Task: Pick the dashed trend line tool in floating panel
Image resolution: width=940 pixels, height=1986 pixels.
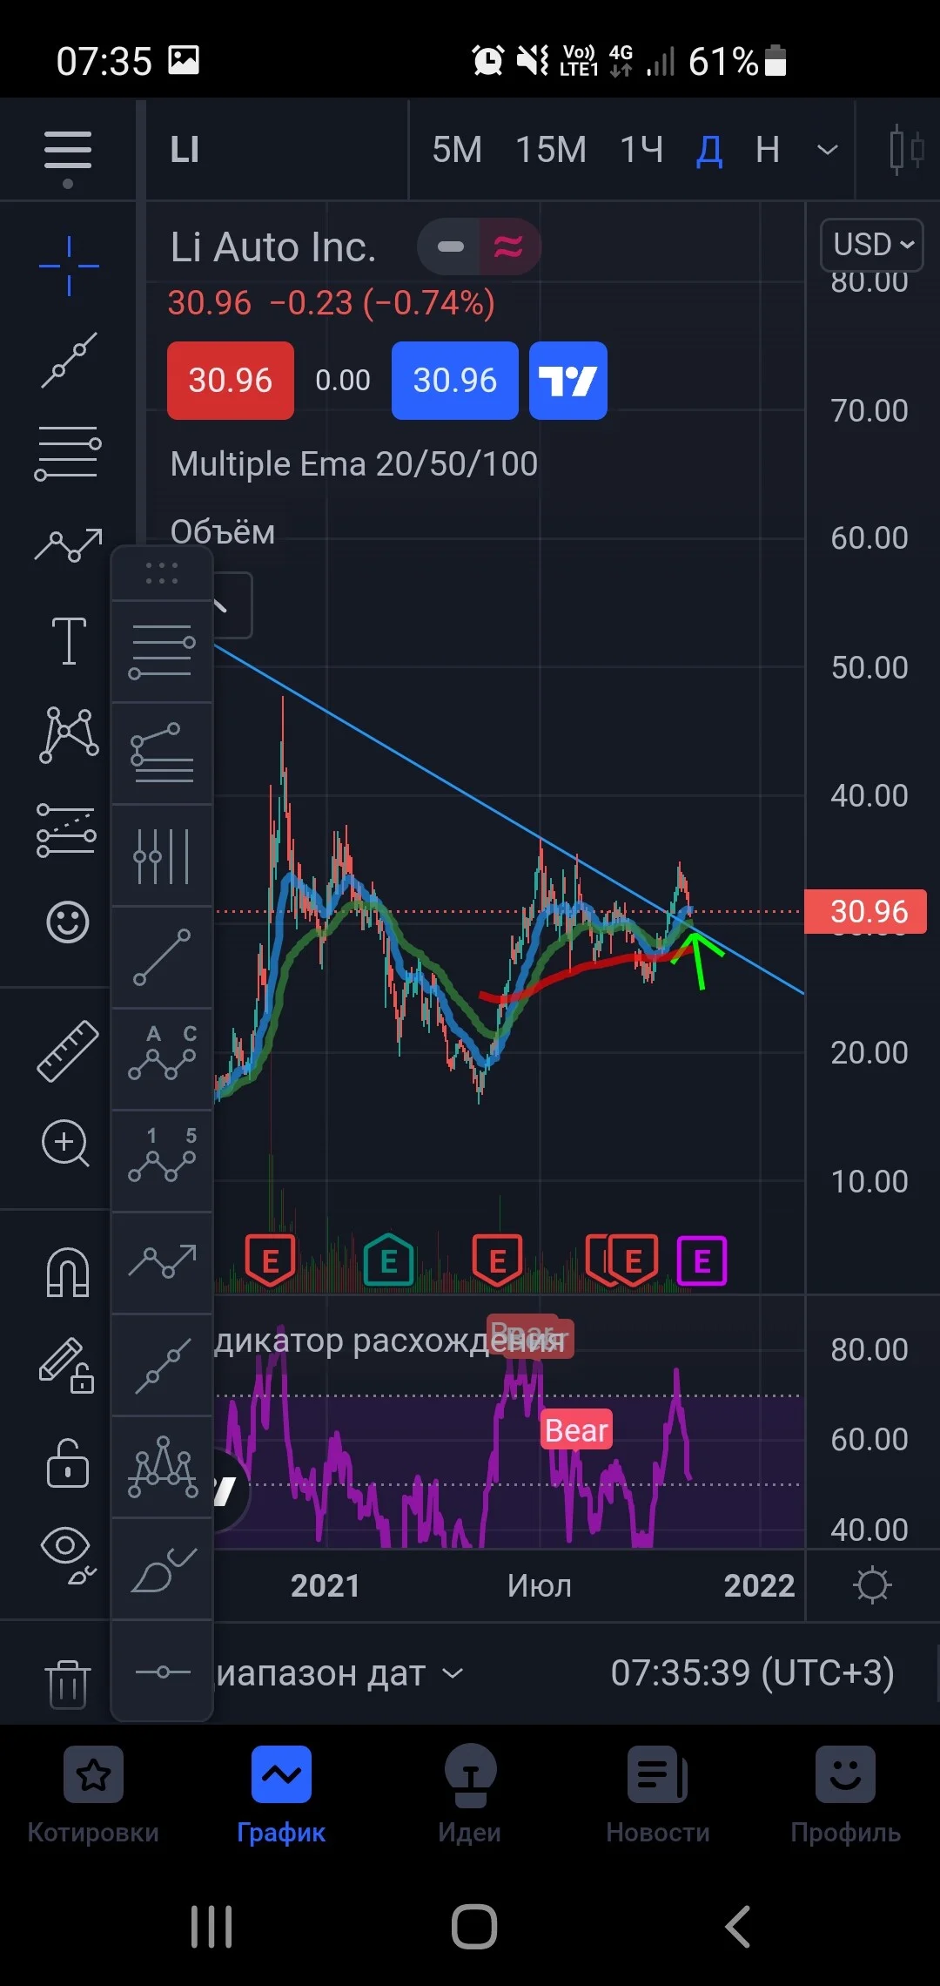Action: point(162,1366)
